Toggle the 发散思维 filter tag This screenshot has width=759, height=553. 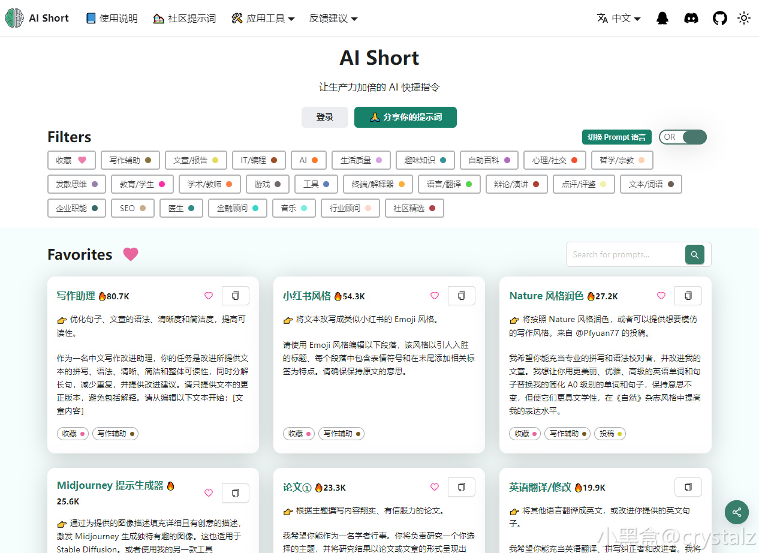coord(77,184)
